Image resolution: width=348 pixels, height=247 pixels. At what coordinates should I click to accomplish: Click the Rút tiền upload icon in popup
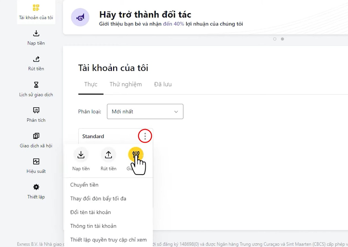(108, 155)
